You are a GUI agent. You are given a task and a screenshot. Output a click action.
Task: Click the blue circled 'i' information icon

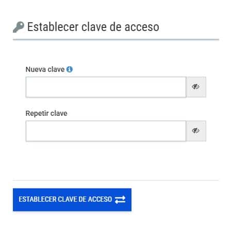tap(70, 69)
